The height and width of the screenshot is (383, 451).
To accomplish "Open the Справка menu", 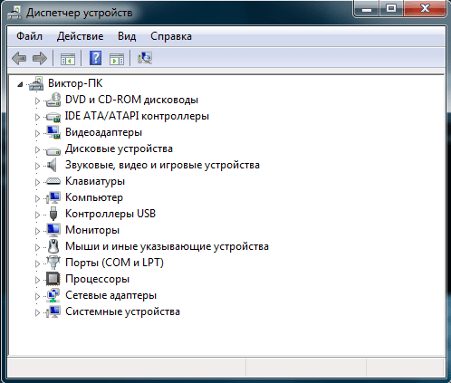I will [171, 36].
